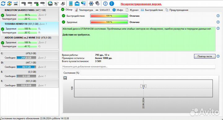Click the refresh icon with warning triangle
The height and width of the screenshot is (120, 223).
[x=10, y=3]
